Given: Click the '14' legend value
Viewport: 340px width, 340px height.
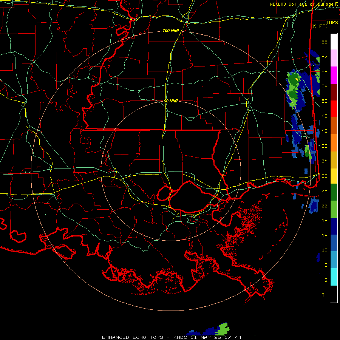Looking at the screenshot, I should pos(325,235).
